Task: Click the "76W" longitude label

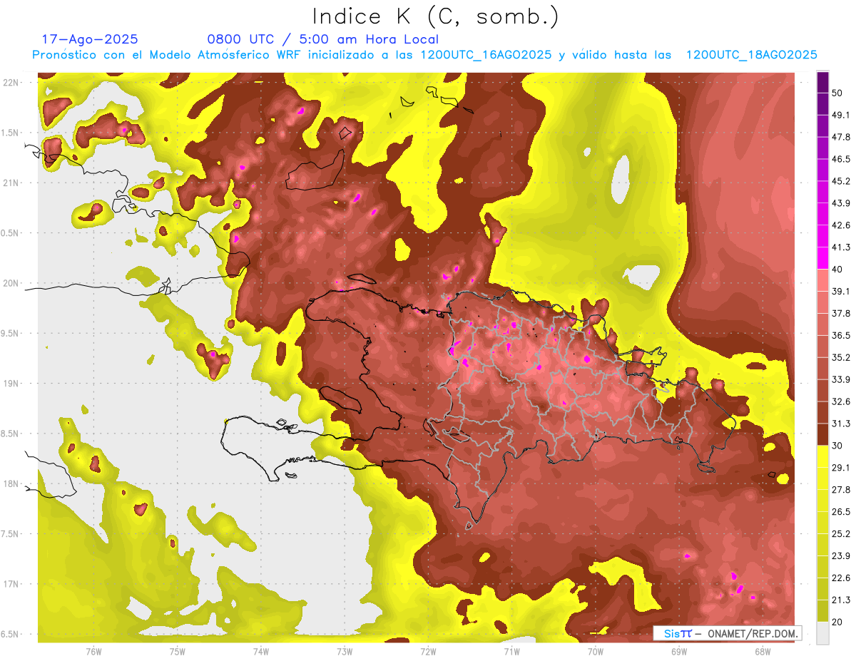Action: click(x=93, y=651)
